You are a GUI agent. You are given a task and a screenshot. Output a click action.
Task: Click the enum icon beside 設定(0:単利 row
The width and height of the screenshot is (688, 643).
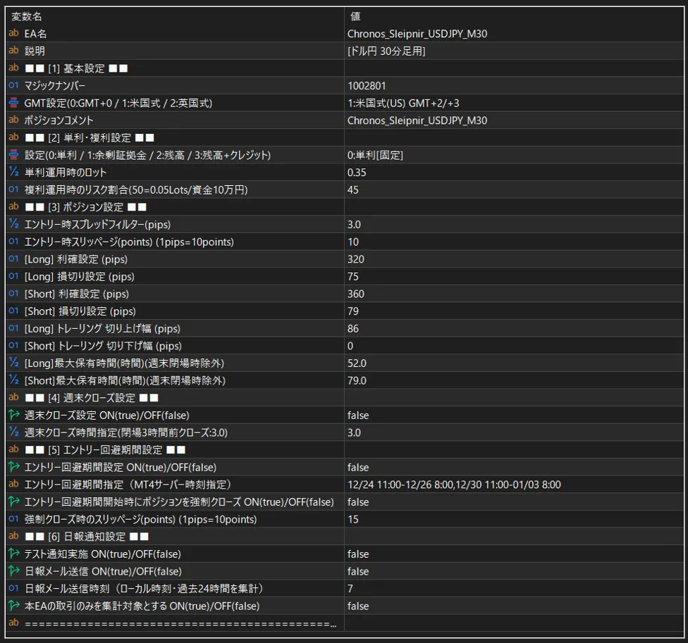pos(13,155)
